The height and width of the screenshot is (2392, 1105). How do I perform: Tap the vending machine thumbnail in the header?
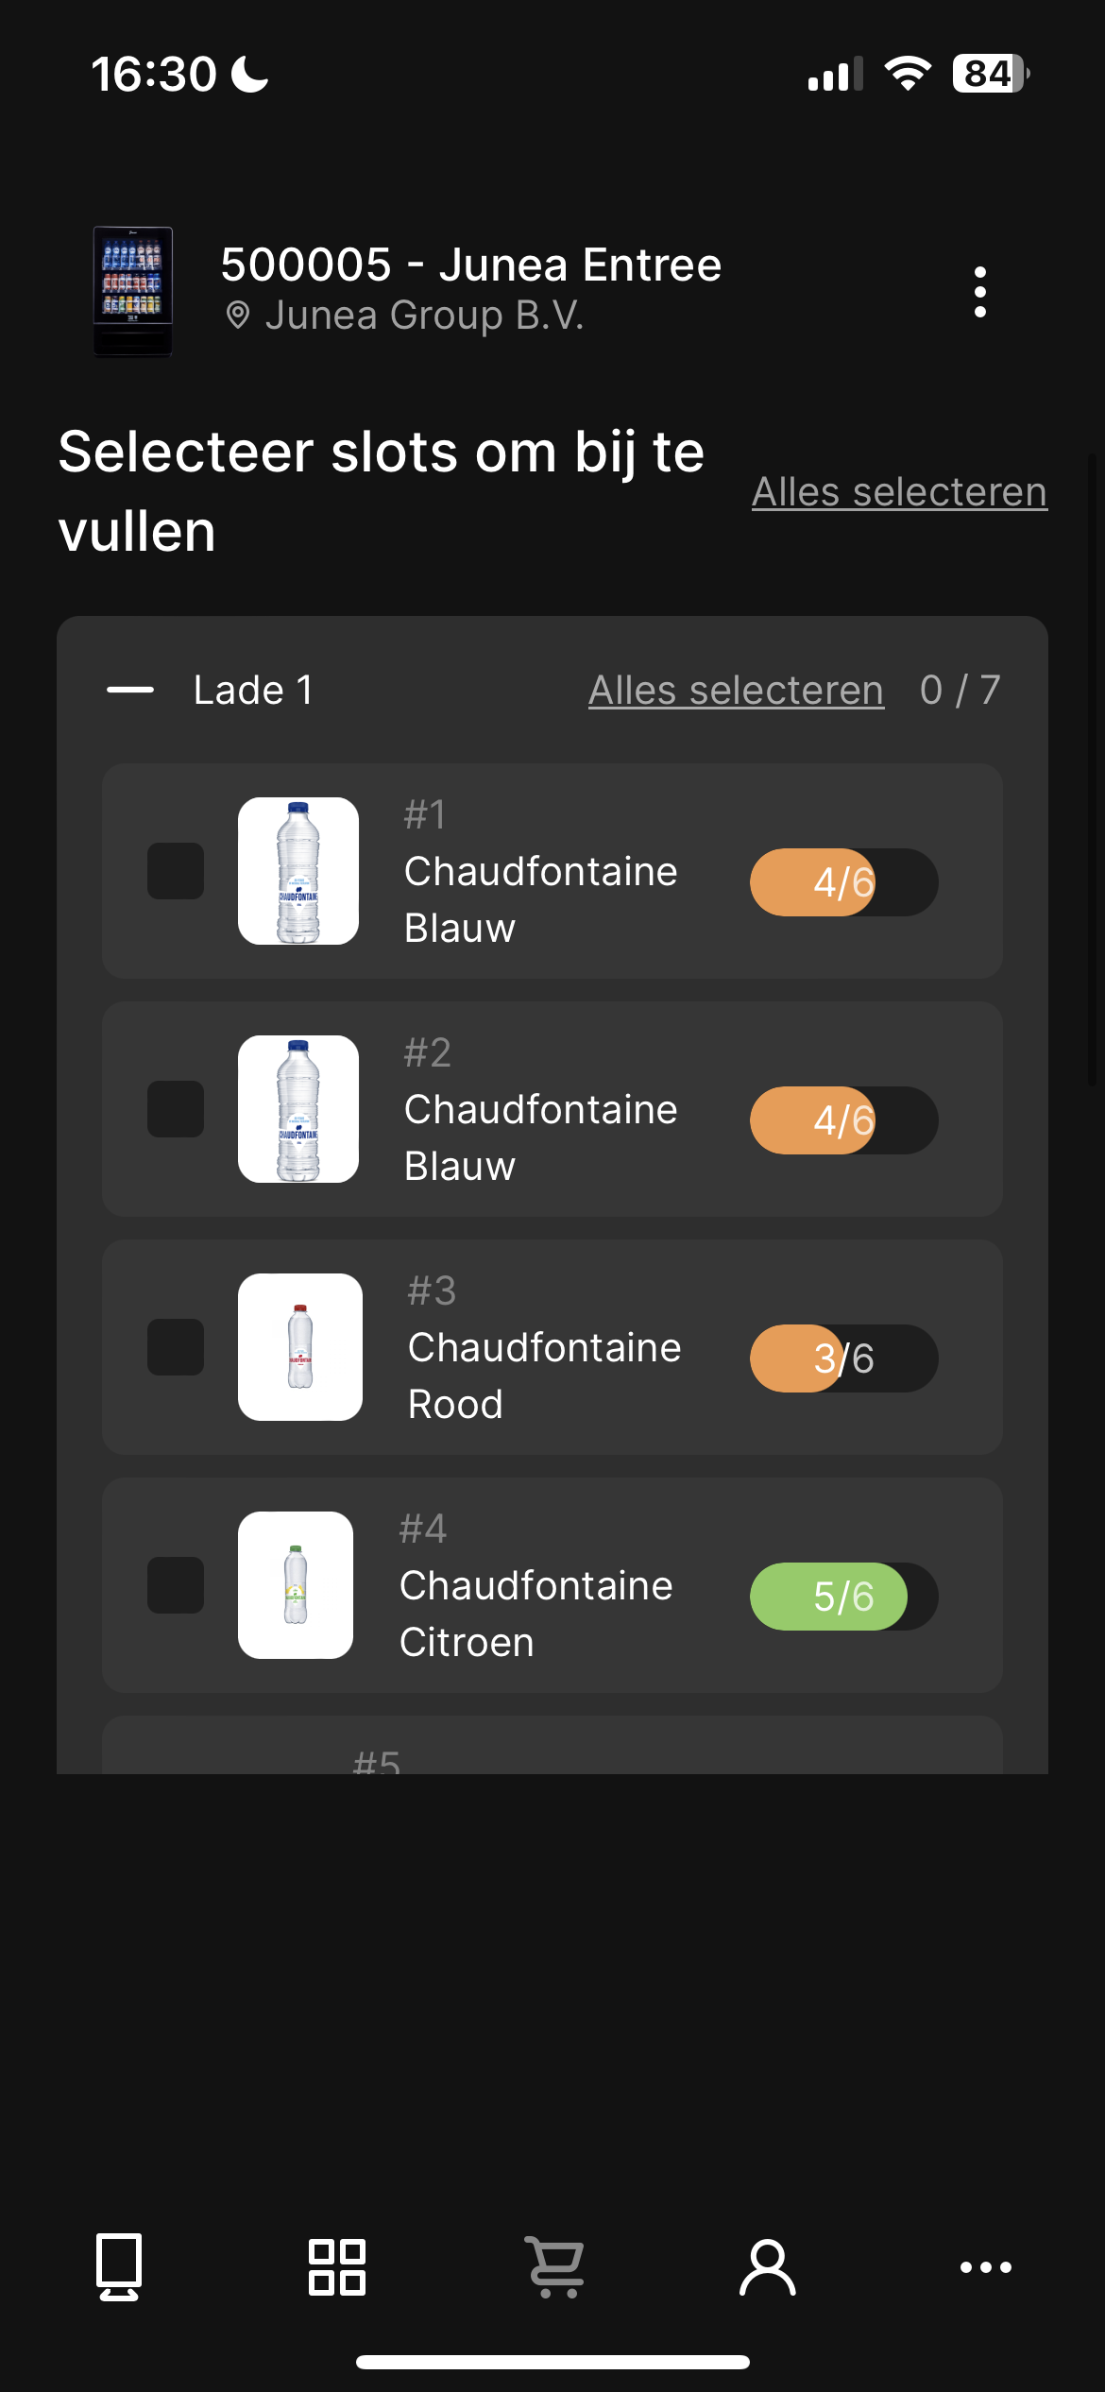tap(133, 291)
